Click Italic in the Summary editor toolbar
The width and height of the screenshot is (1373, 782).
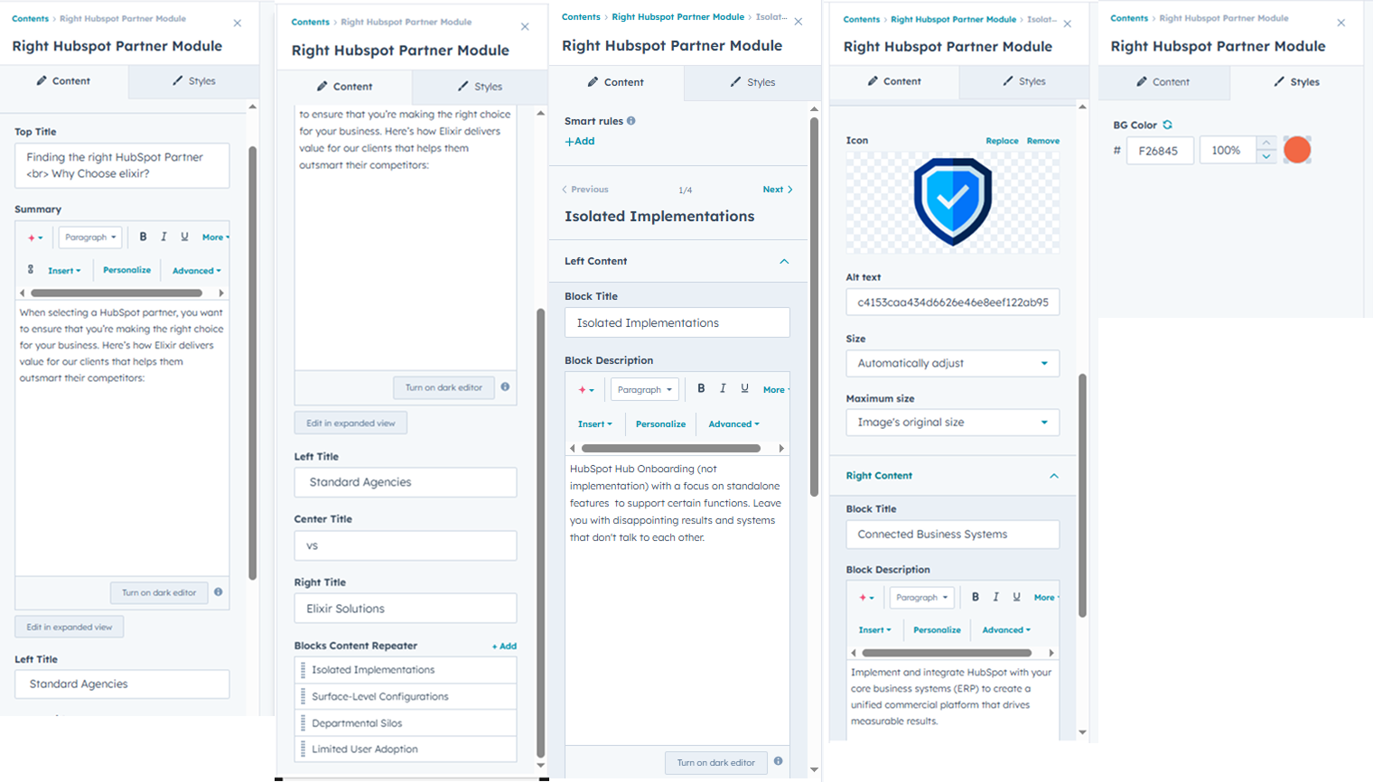pyautogui.click(x=163, y=237)
